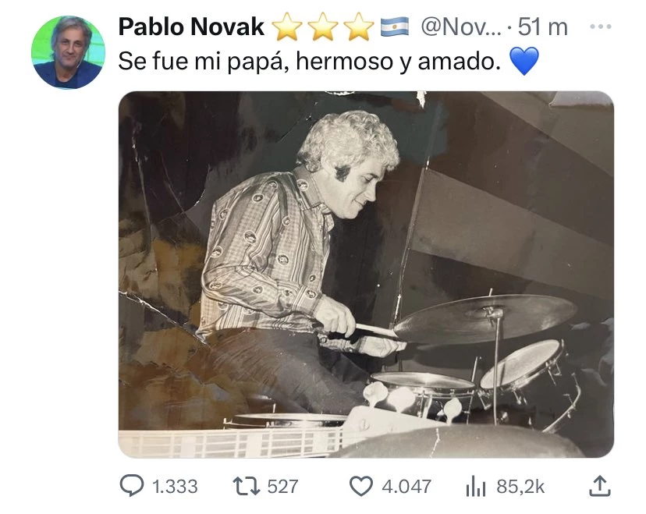Open Pablo Novak's profile picture
The width and height of the screenshot is (646, 514).
[x=69, y=53]
